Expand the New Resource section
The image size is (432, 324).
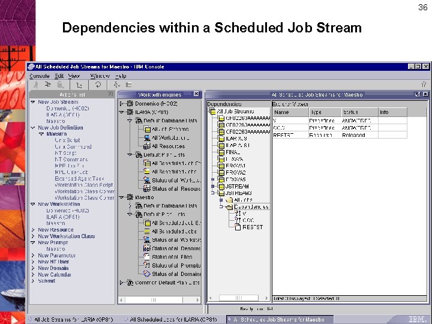[x=33, y=230]
